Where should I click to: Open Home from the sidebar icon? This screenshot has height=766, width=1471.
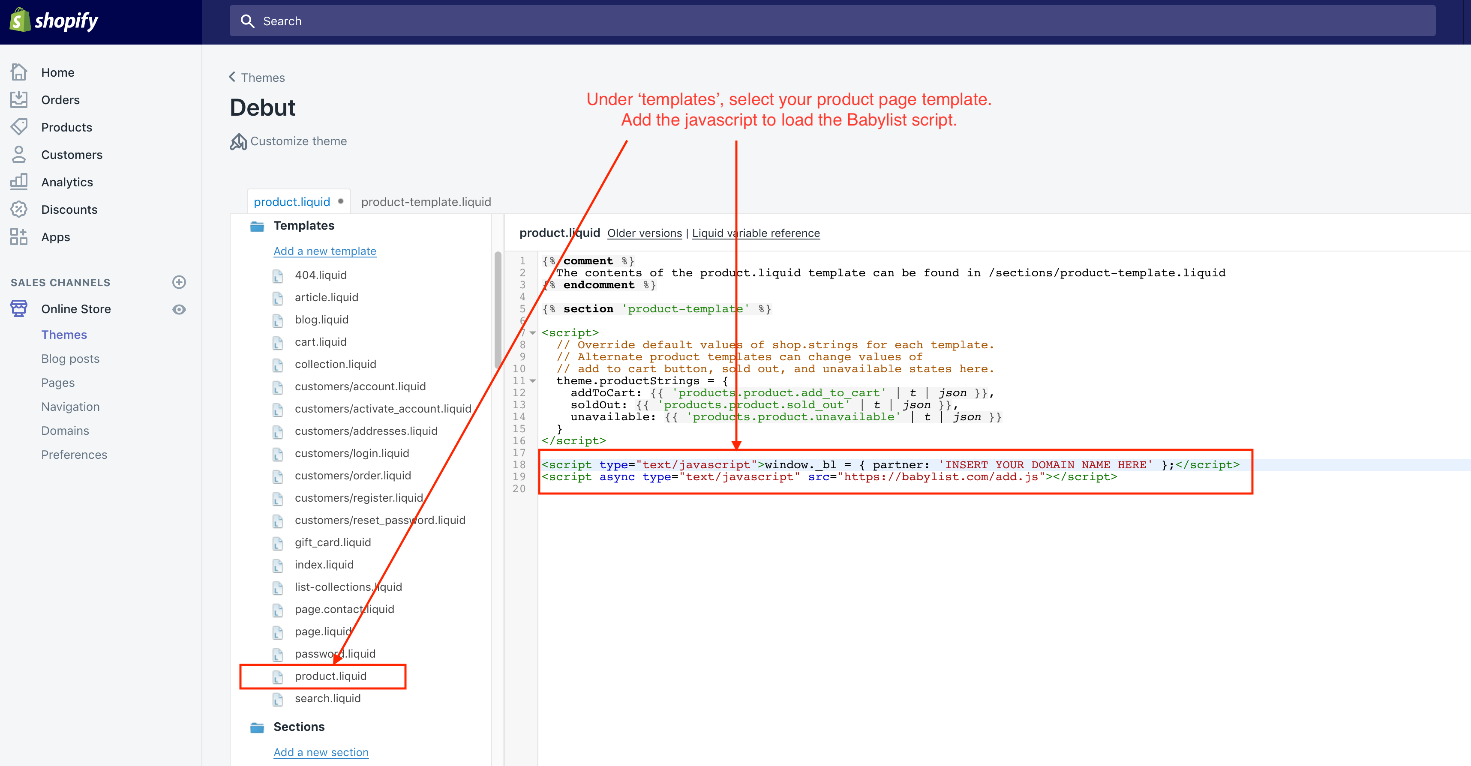point(19,72)
